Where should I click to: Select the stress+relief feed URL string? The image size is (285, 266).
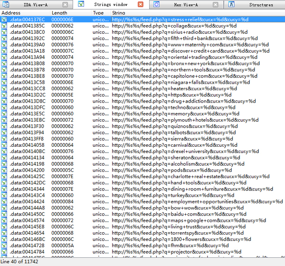point(180,19)
